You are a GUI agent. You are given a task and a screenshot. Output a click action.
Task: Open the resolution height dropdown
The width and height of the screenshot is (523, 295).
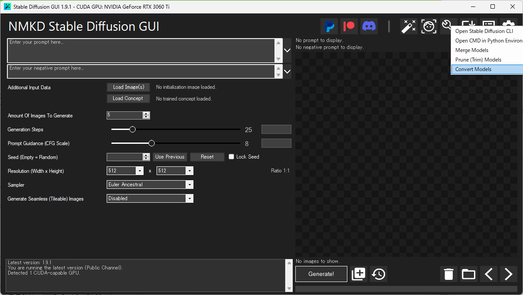(190, 171)
